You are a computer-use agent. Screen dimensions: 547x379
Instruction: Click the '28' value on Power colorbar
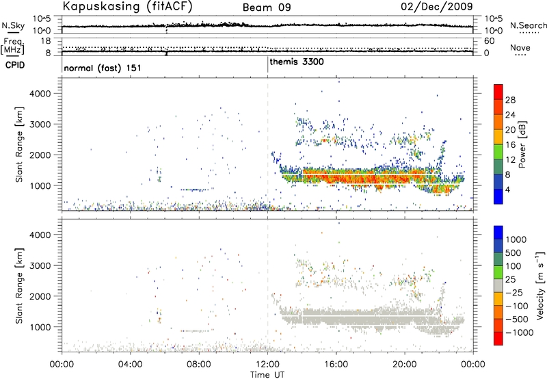pyautogui.click(x=510, y=100)
